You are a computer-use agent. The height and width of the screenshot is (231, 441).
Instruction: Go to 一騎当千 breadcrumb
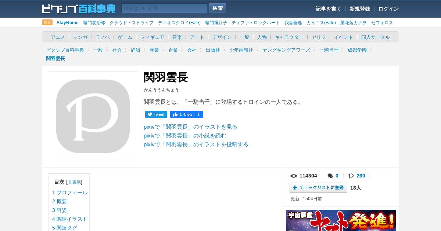[329, 50]
